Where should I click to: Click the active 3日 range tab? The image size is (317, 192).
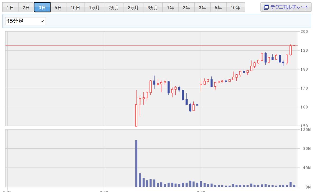click(42, 7)
